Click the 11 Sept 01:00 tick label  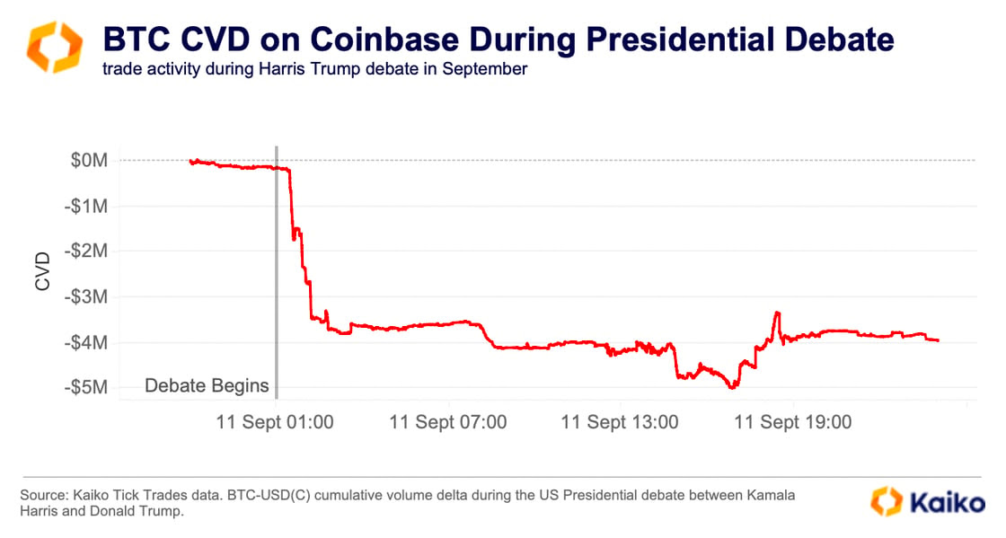[x=275, y=422]
